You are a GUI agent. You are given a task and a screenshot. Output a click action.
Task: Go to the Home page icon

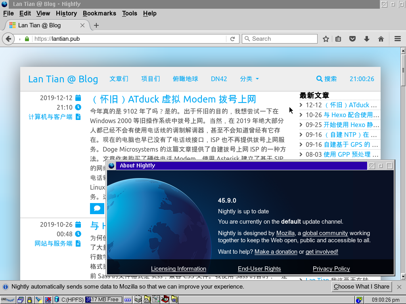[x=381, y=39]
